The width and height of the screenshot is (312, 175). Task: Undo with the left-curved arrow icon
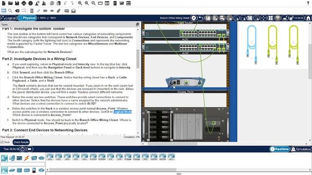point(65,3)
